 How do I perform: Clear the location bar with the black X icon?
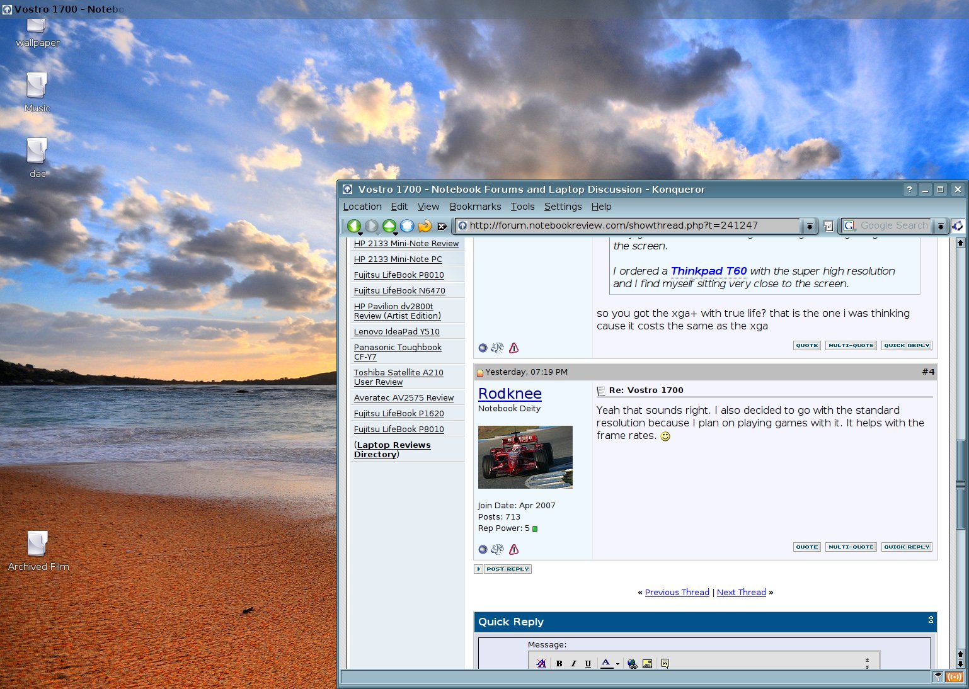pos(442,226)
